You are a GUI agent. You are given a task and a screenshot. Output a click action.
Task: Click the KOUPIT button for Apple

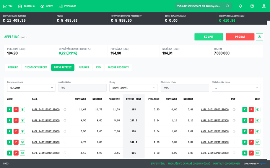click(x=209, y=37)
